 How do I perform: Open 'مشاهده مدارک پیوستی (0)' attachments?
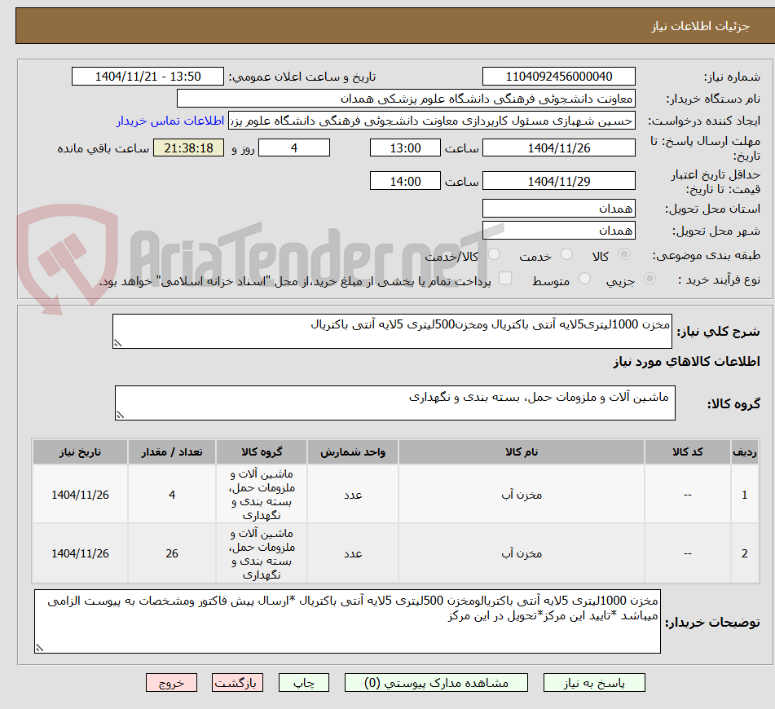(x=436, y=683)
